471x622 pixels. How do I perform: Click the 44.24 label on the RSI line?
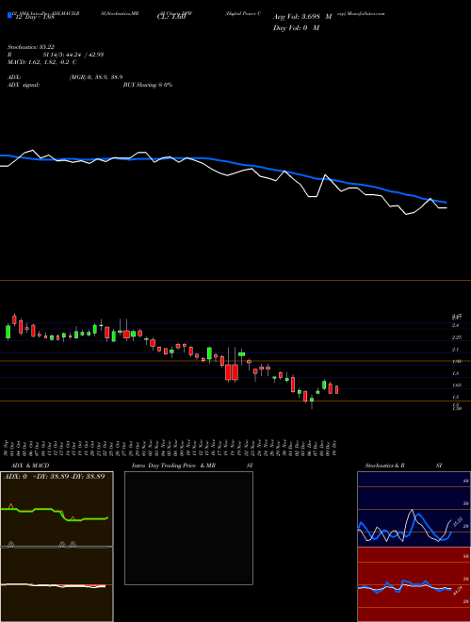coord(457,591)
